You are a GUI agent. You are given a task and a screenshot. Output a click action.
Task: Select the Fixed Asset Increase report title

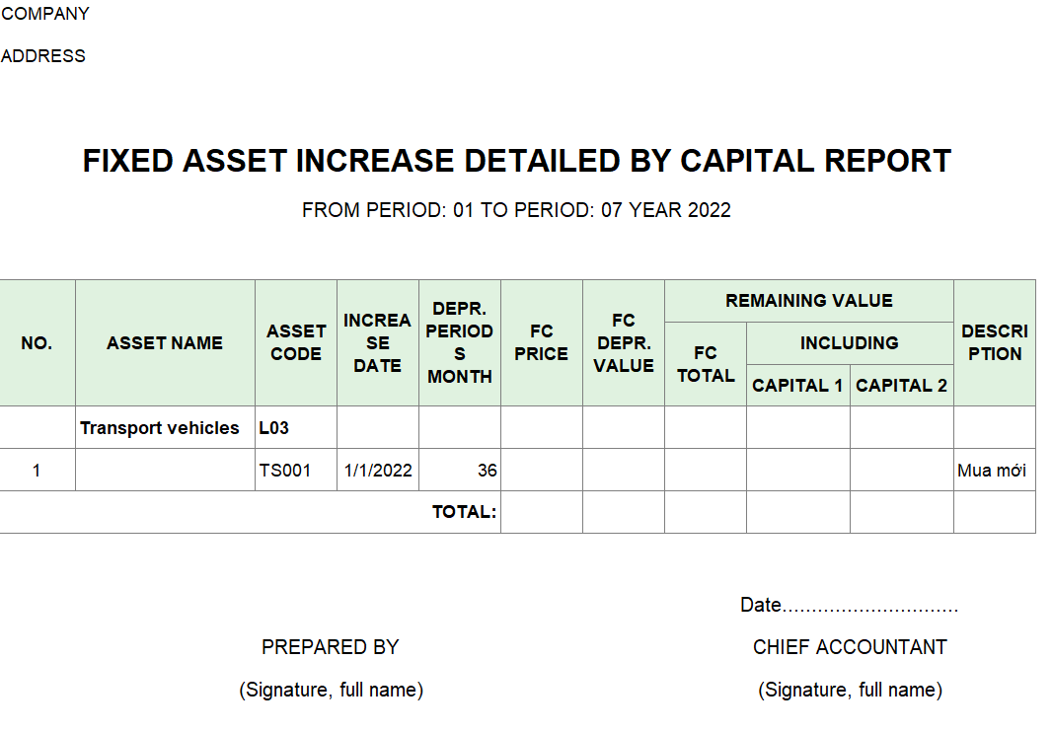516,161
